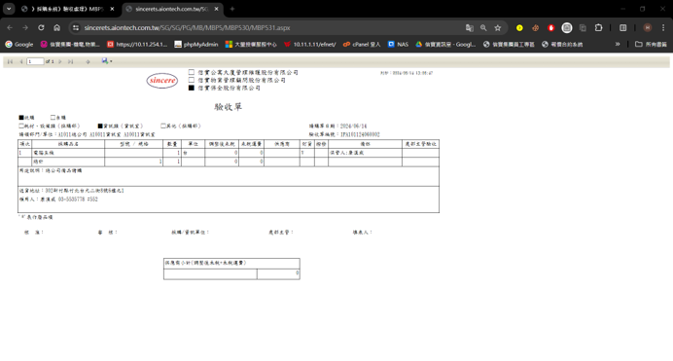This screenshot has height=361, width=673.
Task: Click the orange extension icon beside the yellow one
Action: coord(535,27)
